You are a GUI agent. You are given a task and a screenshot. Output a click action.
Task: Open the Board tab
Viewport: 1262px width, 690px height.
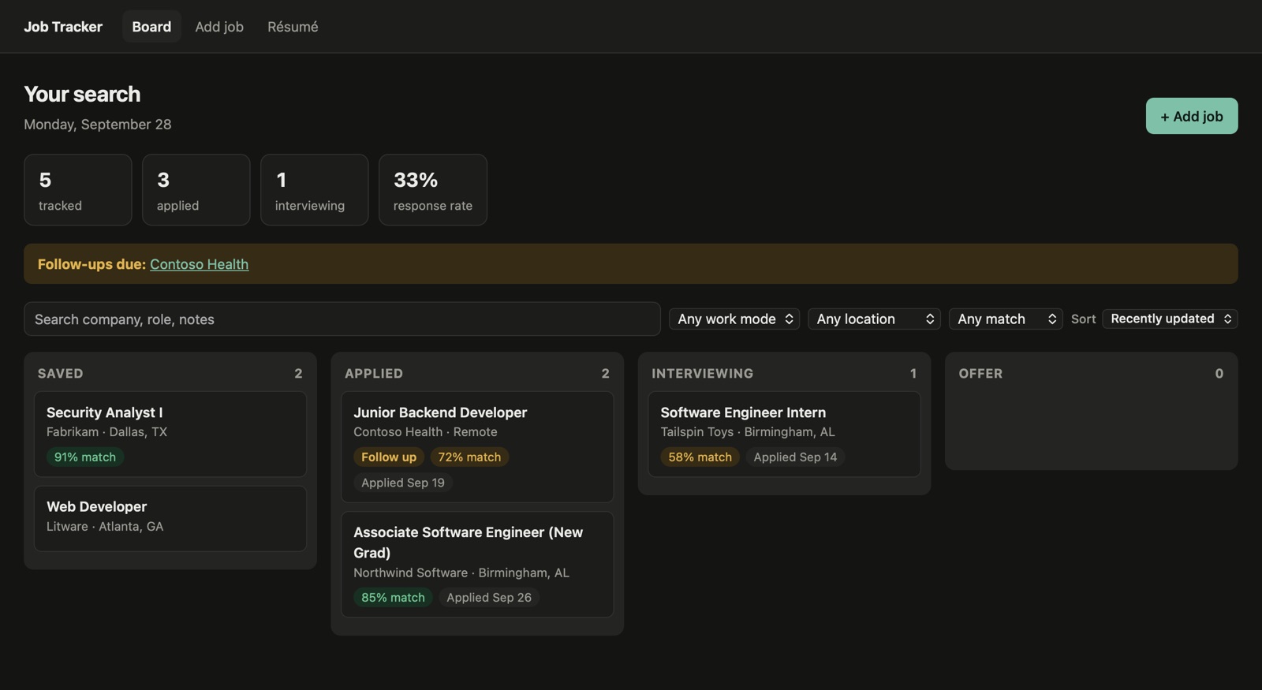click(151, 26)
